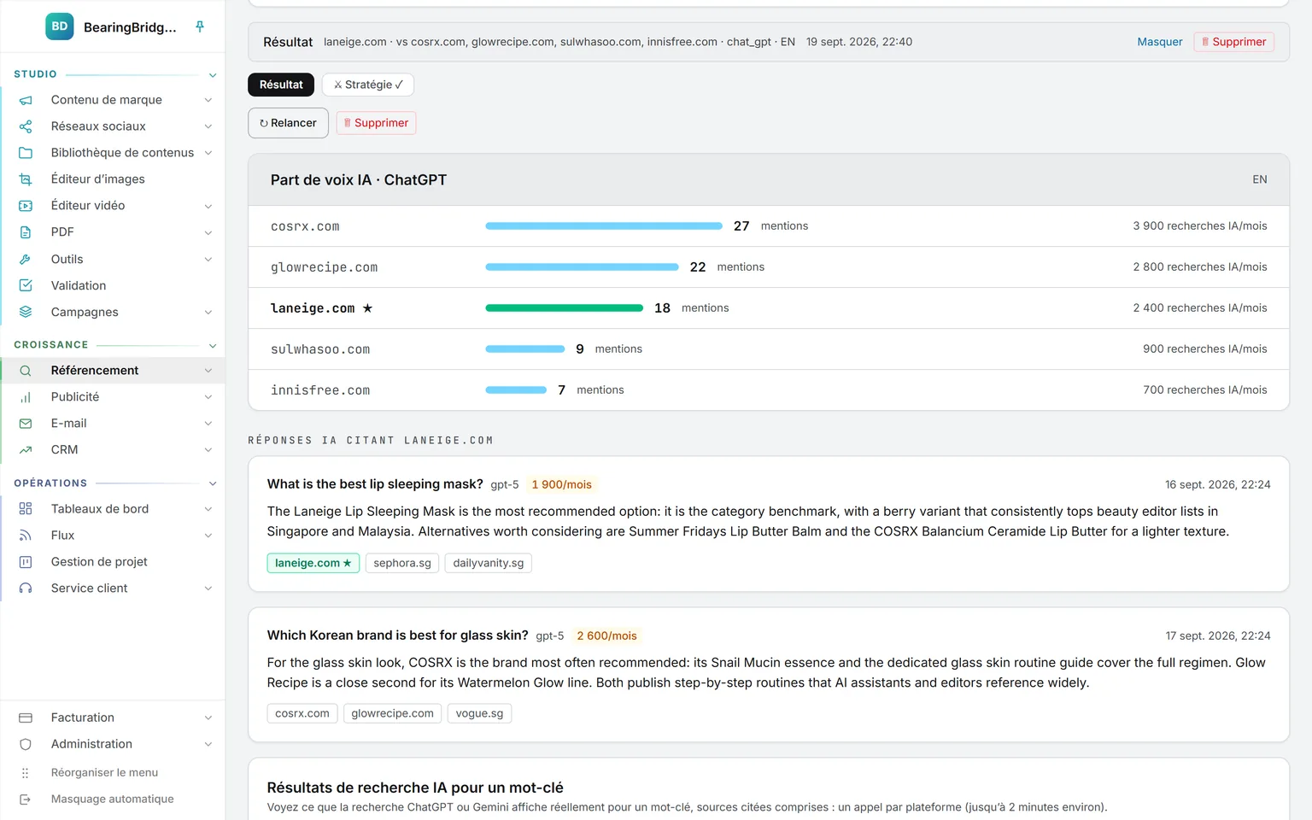Click the green laneige.com mentions bar

[x=564, y=308]
